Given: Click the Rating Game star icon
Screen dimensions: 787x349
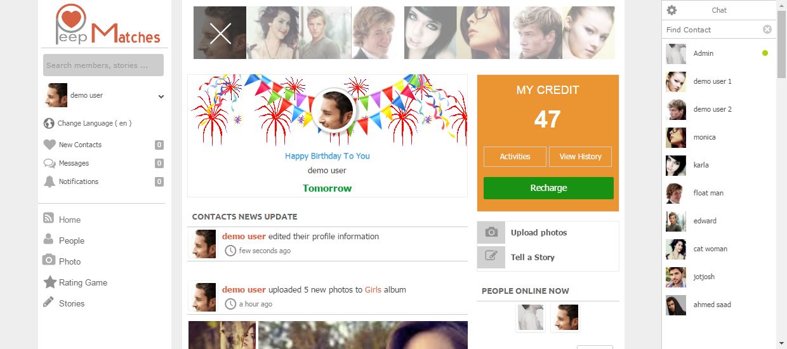Looking at the screenshot, I should tap(50, 282).
